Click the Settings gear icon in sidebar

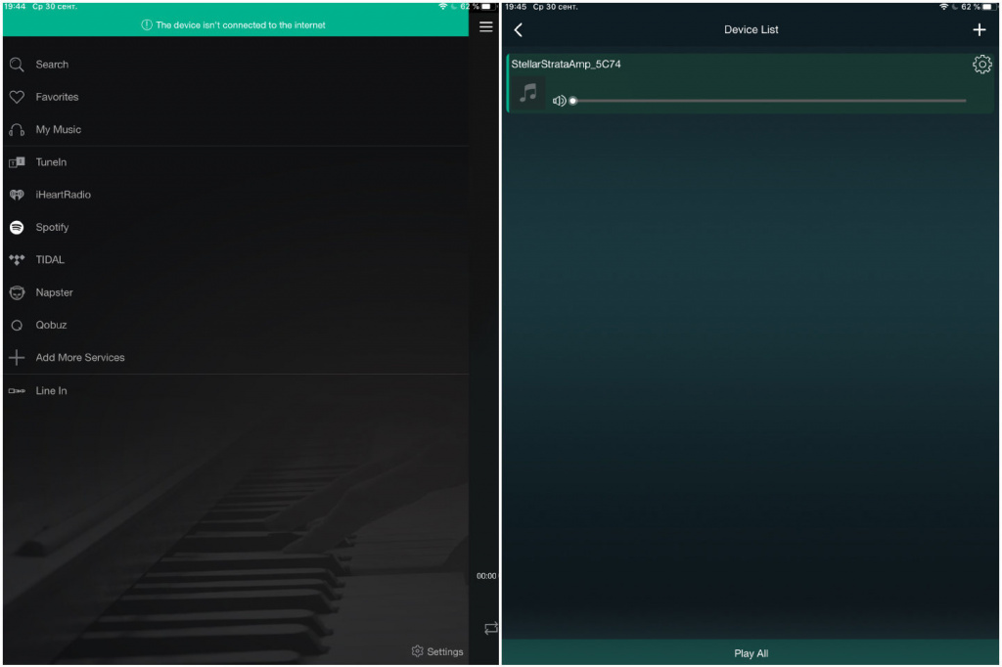point(417,651)
